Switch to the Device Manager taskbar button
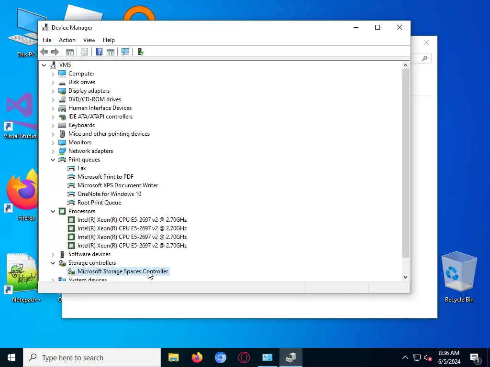490x367 pixels. 291,357
